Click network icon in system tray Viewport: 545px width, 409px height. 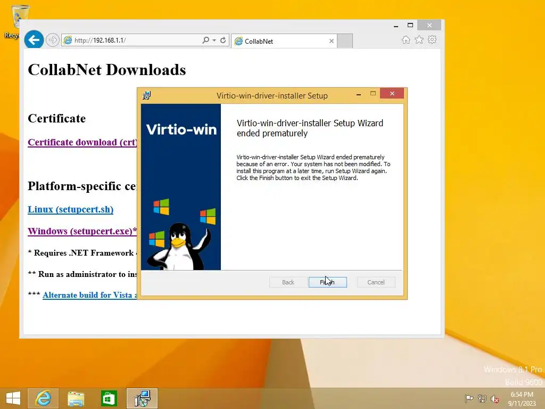click(482, 398)
